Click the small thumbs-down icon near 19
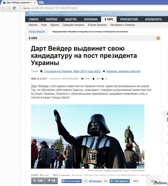Image resolution: width=168 pixels, height=186 pixels. [x=102, y=79]
